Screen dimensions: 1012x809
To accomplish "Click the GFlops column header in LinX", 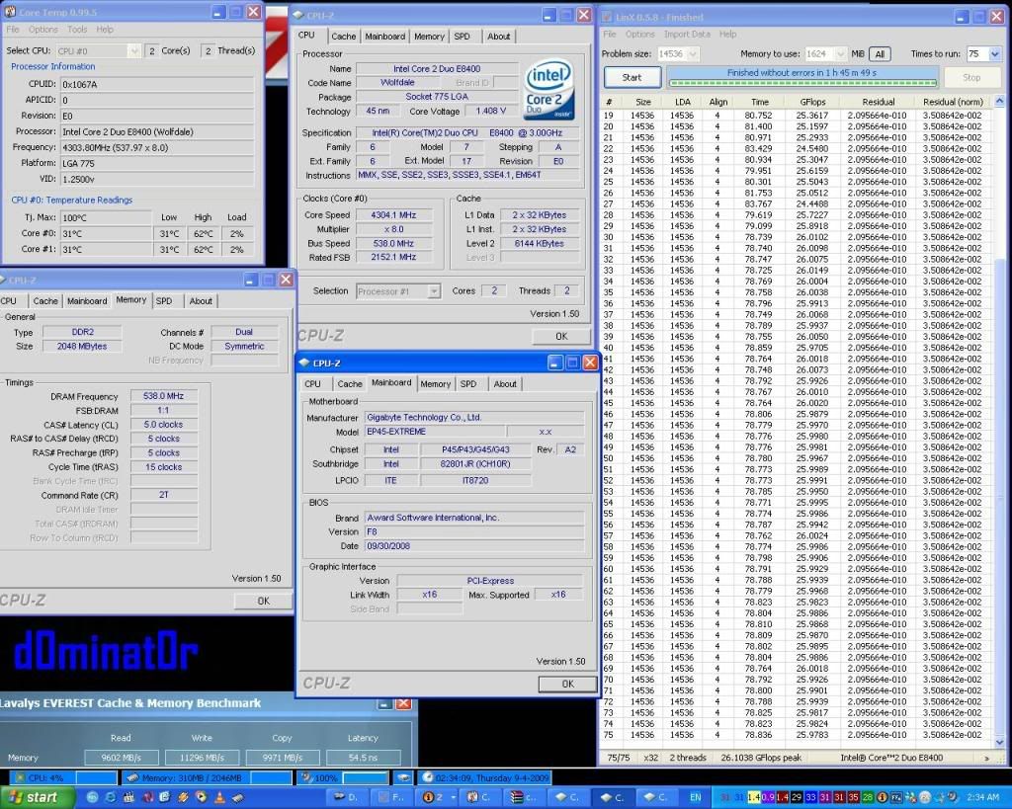I will click(x=812, y=102).
